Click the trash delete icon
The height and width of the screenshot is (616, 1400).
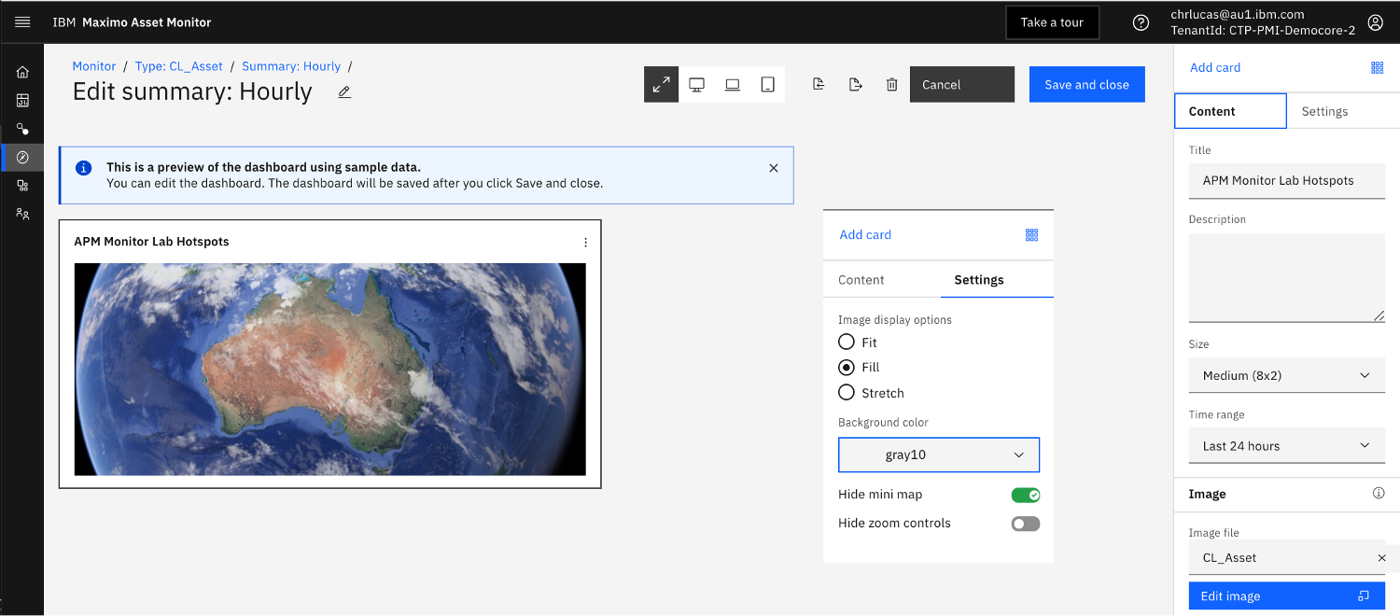(x=891, y=85)
